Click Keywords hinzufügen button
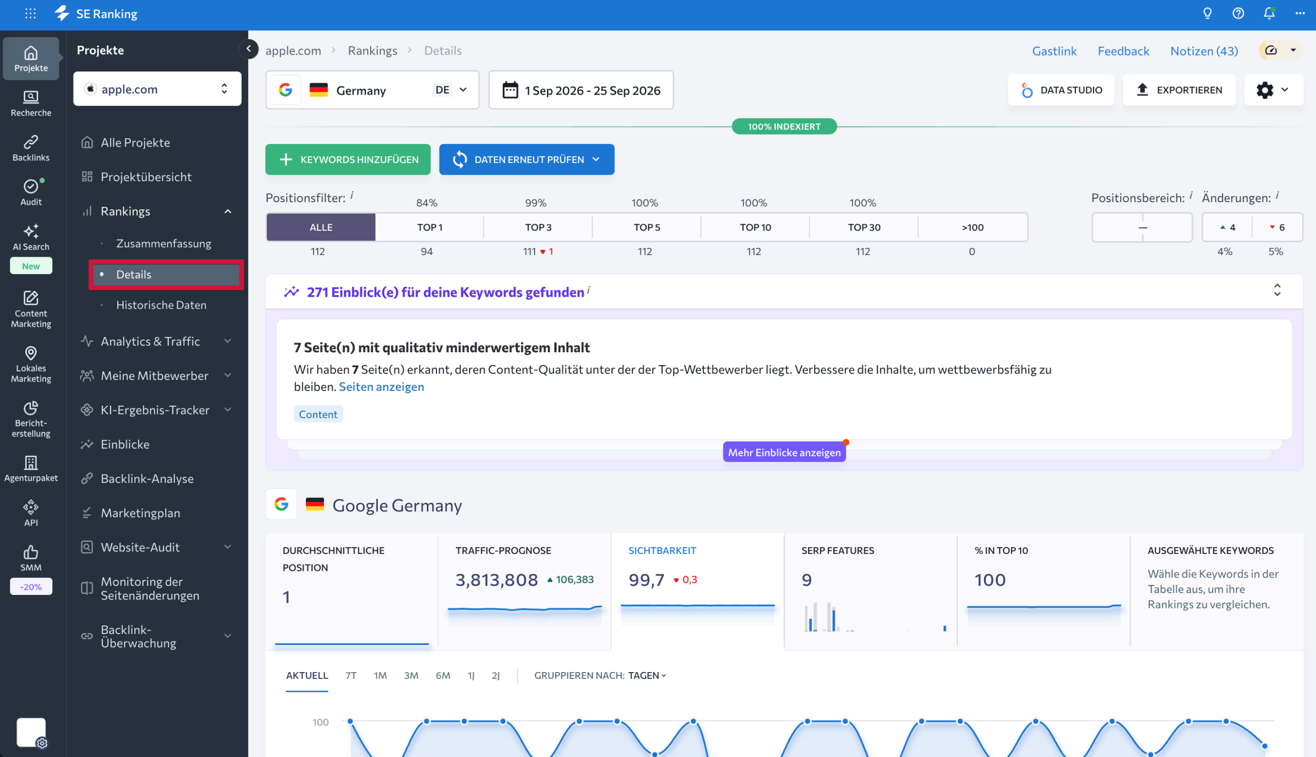Screen dimensions: 1316x757 tap(348, 159)
